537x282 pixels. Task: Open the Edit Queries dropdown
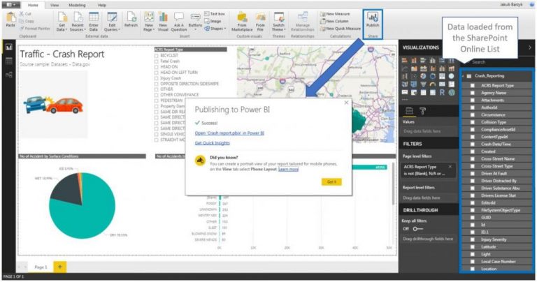112,22
